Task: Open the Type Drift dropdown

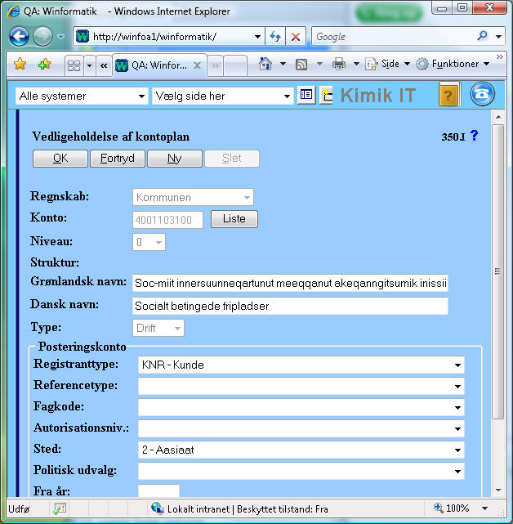Action: click(x=158, y=328)
